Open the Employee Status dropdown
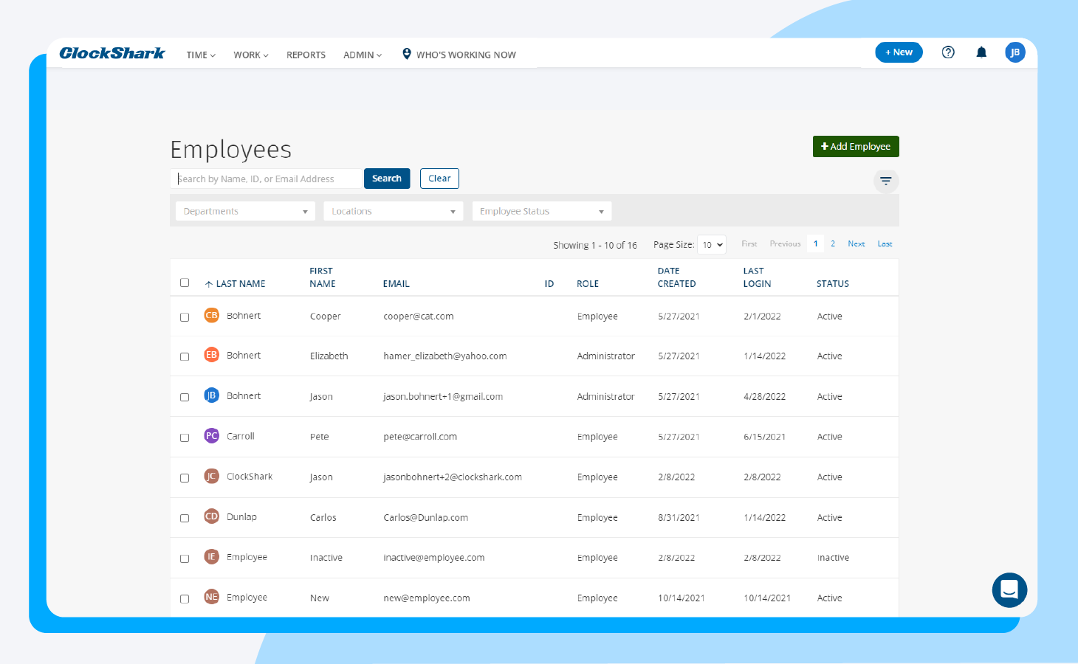 542,211
